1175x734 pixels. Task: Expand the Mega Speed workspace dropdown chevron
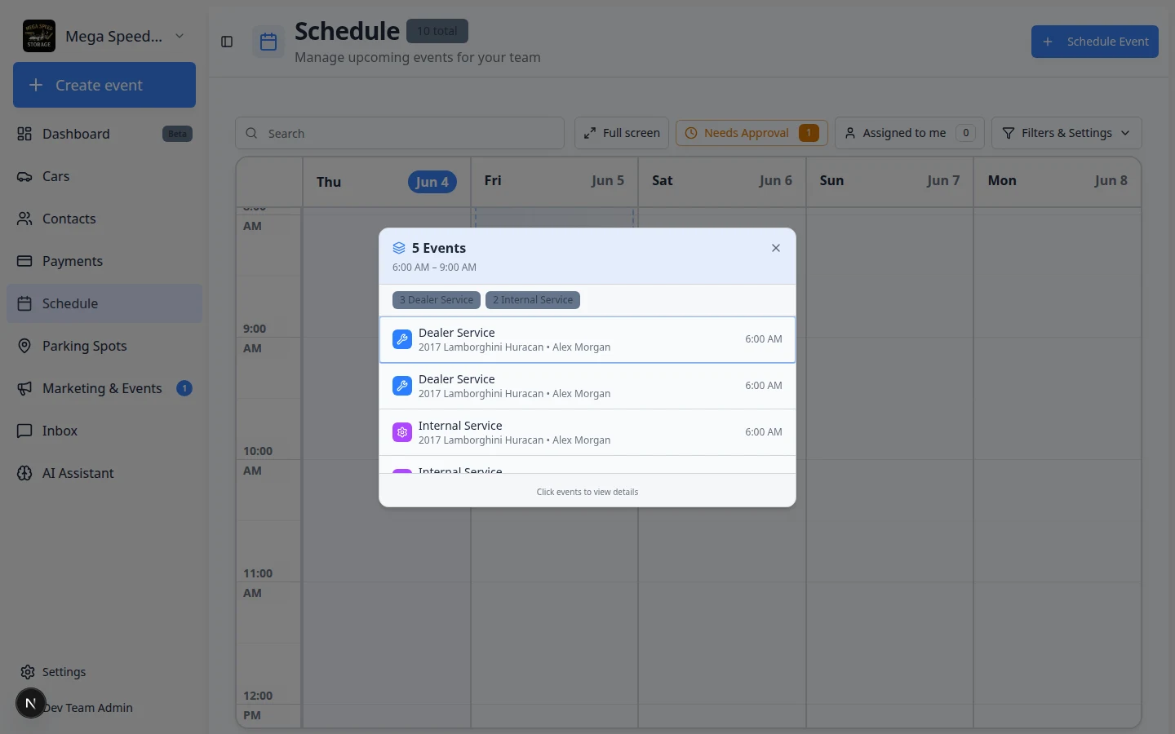click(x=180, y=36)
